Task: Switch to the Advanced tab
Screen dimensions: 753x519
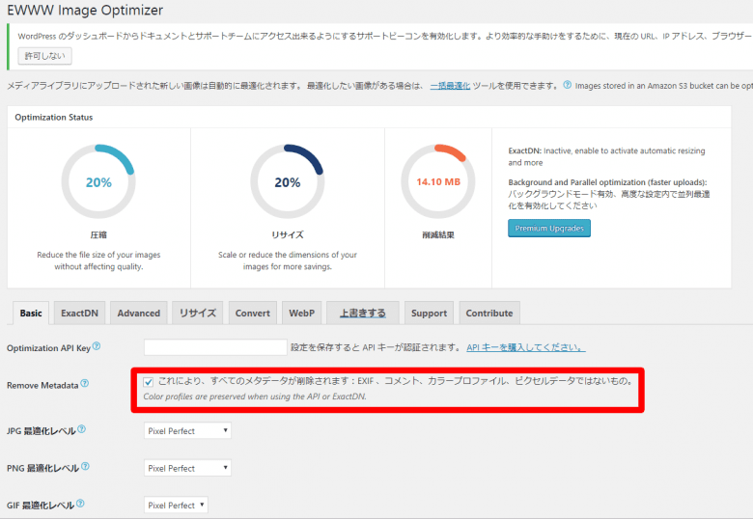Action: pyautogui.click(x=139, y=314)
